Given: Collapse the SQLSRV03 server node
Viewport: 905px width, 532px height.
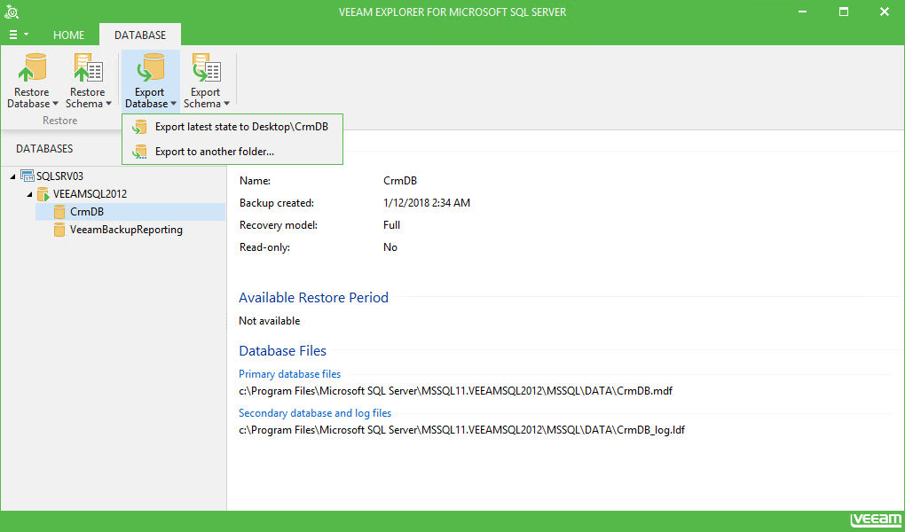Looking at the screenshot, I should pyautogui.click(x=12, y=176).
